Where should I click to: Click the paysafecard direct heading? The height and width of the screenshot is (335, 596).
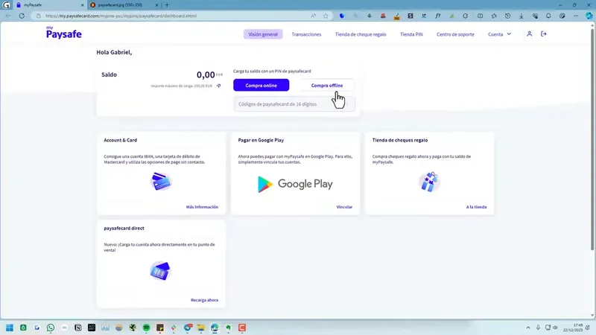(x=124, y=229)
